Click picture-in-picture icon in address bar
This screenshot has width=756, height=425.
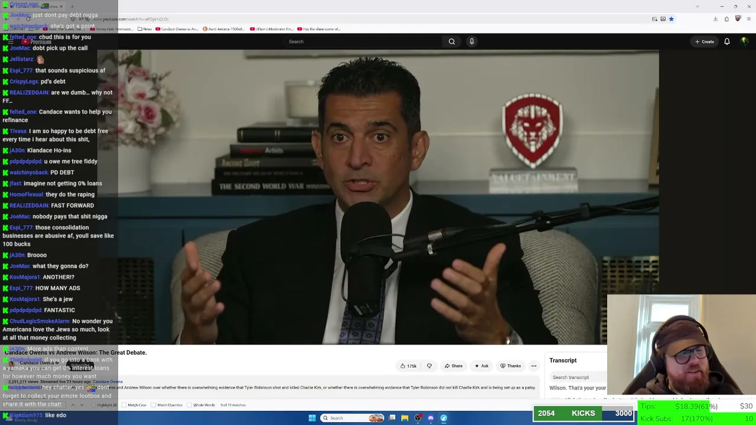[654, 19]
